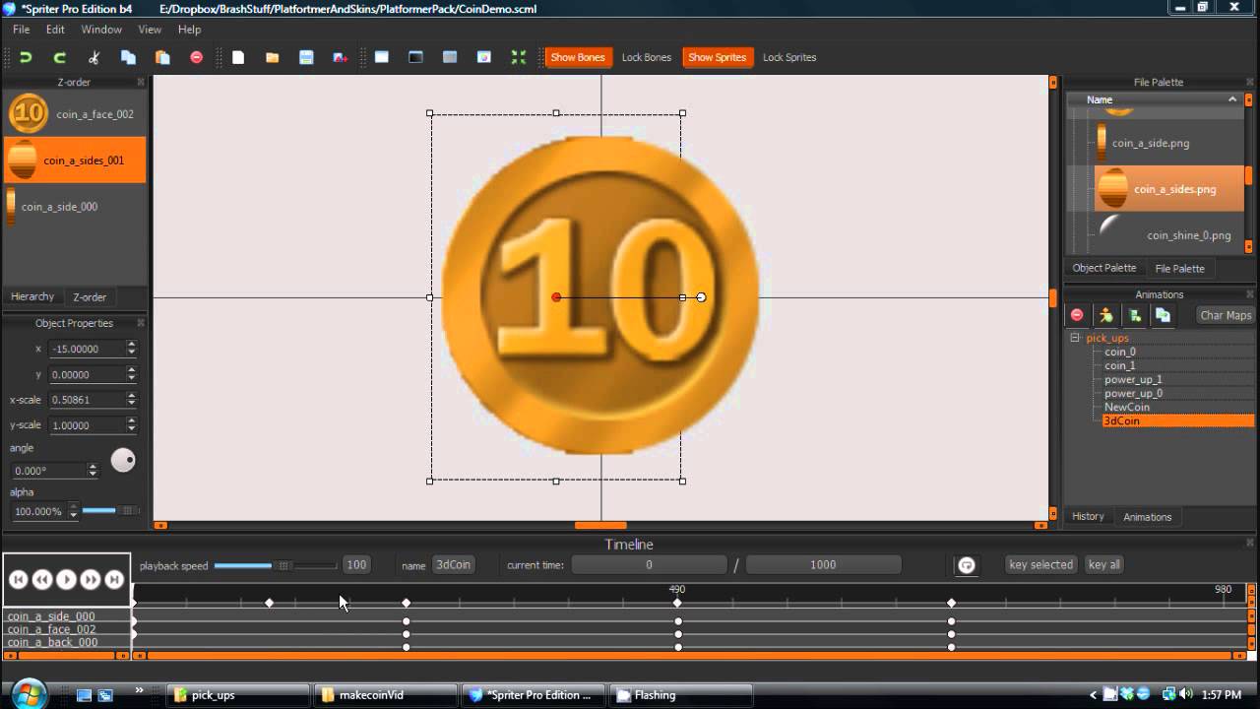Save the project with the floppy disk icon
The height and width of the screenshot is (709, 1260).
[x=306, y=57]
